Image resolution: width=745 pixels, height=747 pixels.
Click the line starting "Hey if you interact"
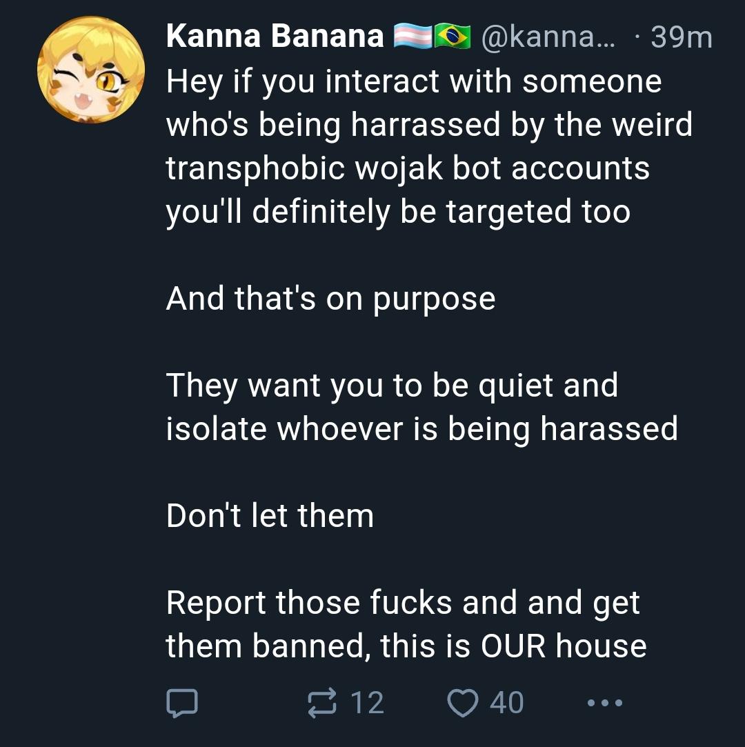[413, 81]
